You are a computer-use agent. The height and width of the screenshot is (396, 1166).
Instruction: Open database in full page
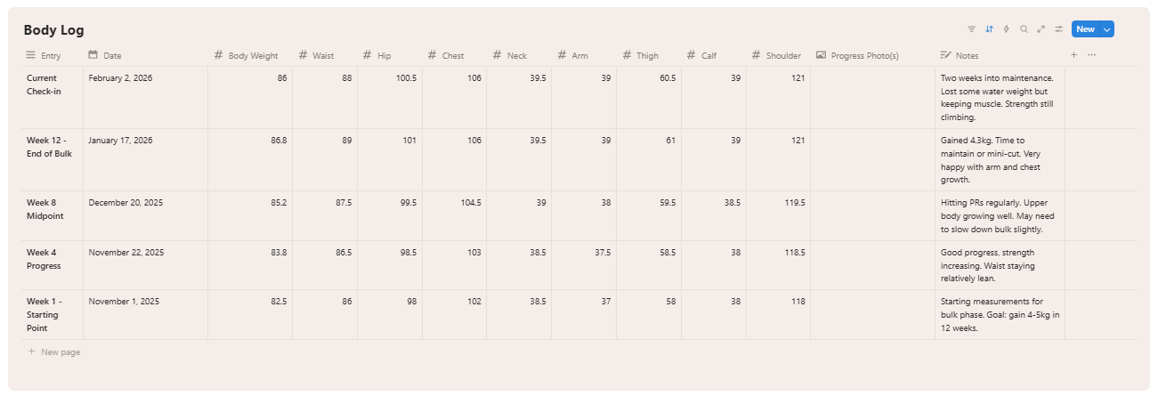click(1041, 29)
